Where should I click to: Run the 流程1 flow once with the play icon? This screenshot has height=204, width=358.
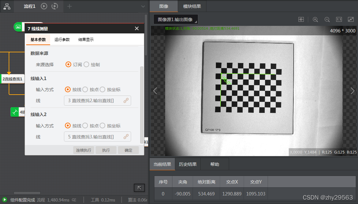(x=44, y=6)
